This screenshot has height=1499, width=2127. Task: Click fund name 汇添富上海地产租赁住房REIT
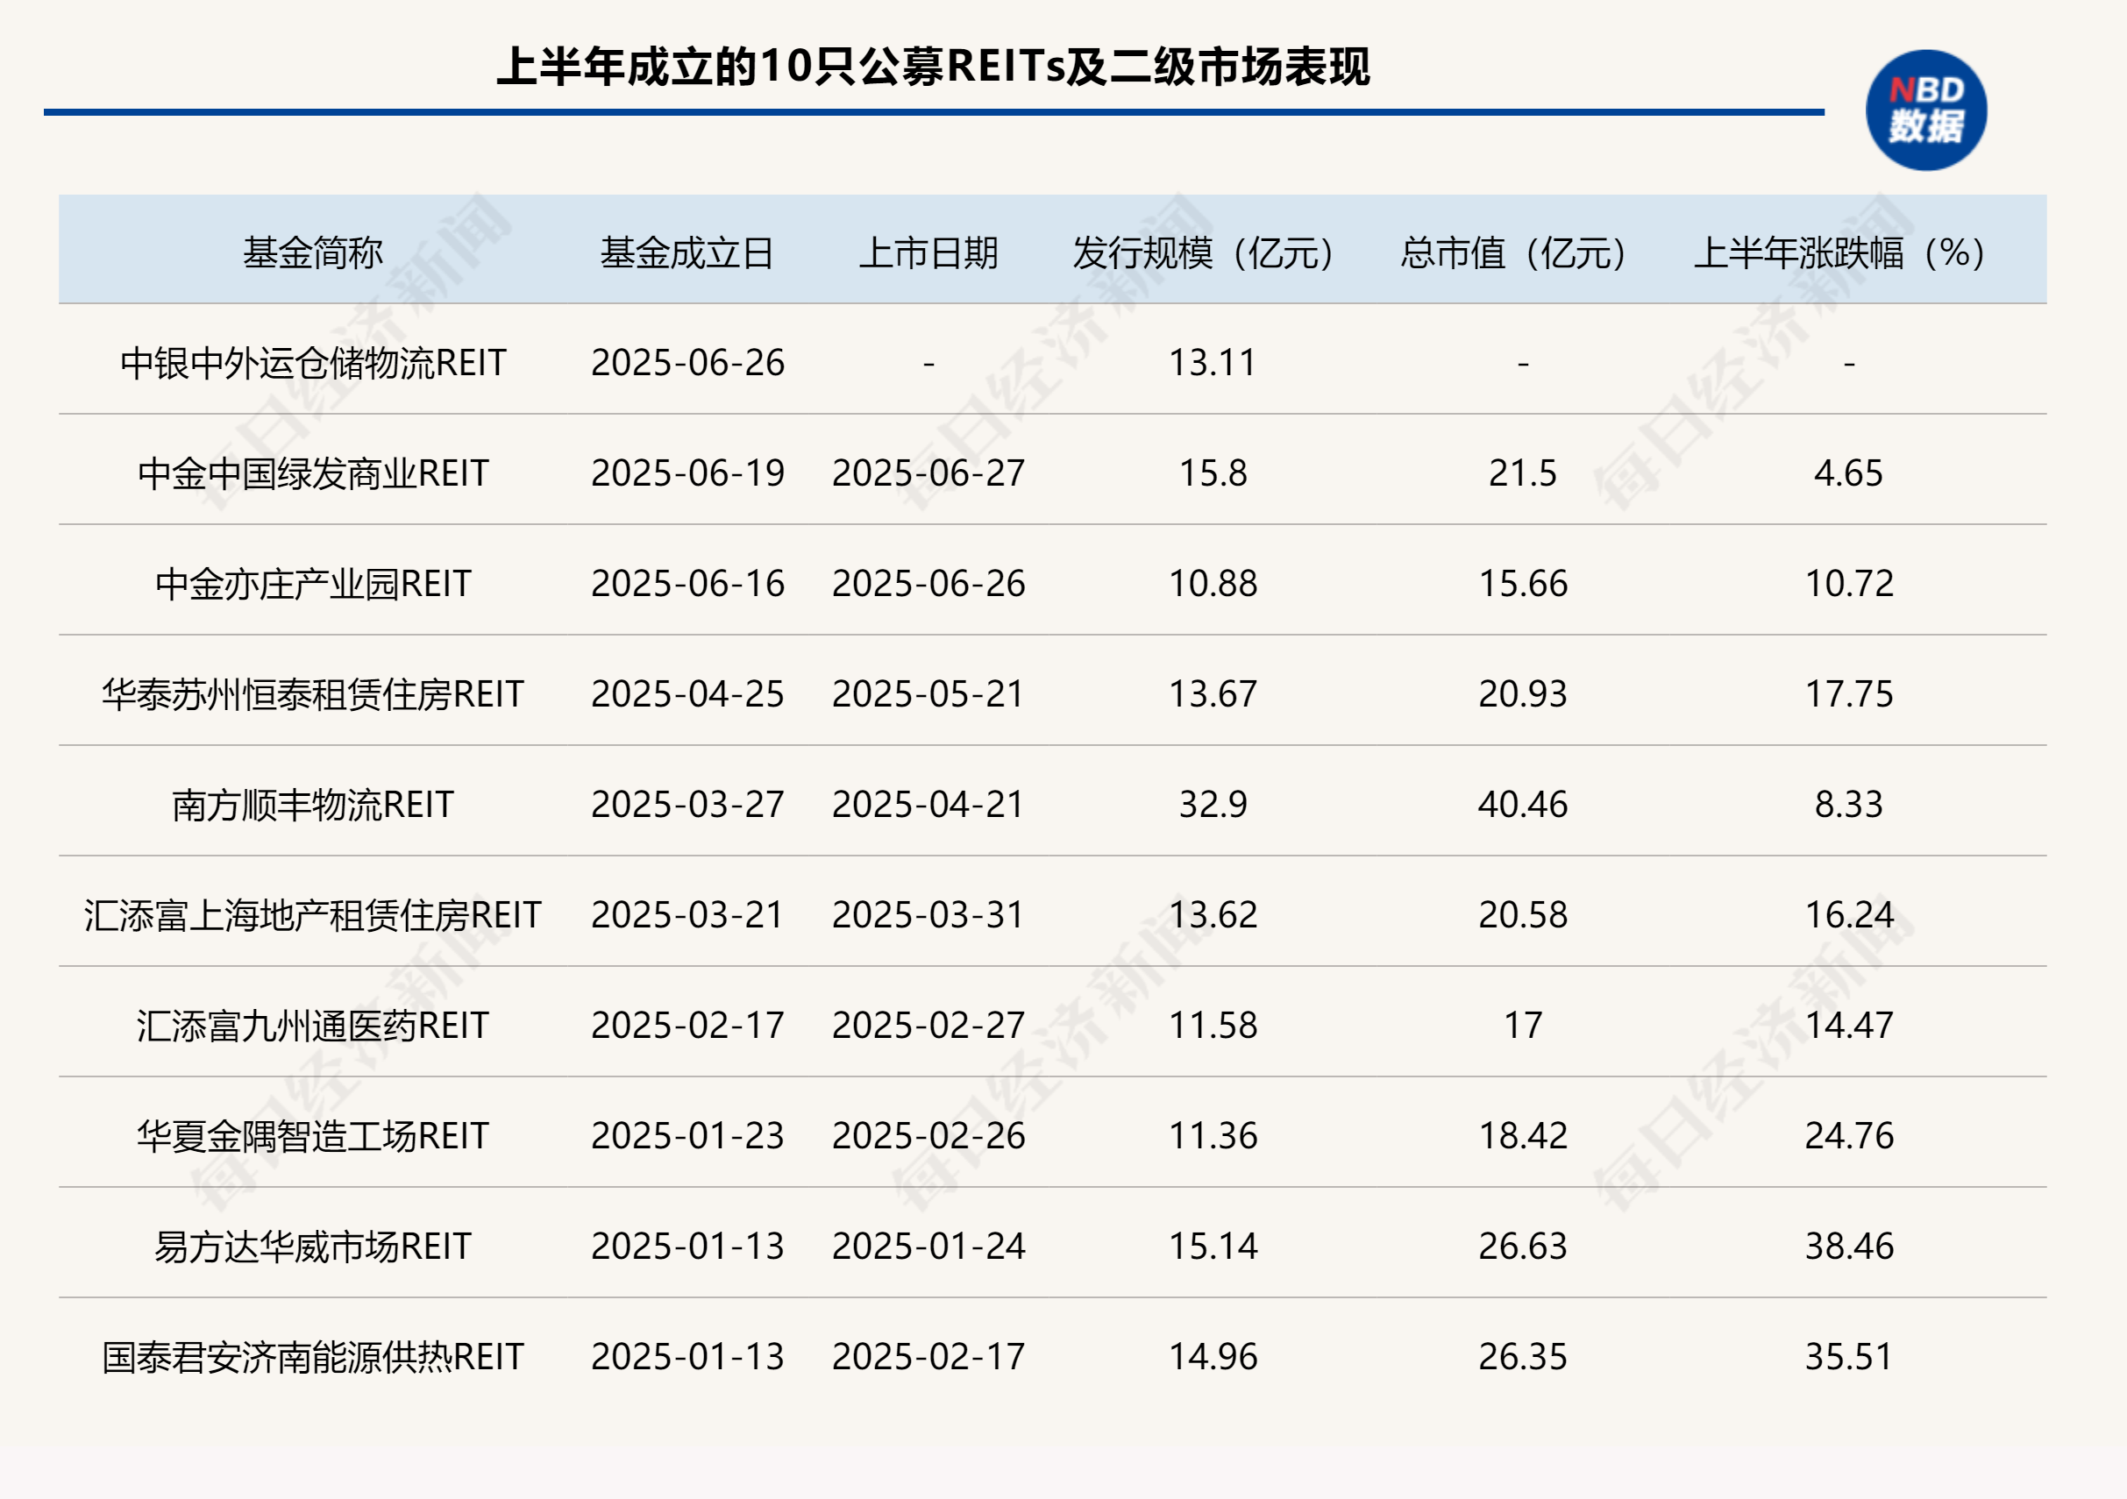tap(313, 914)
